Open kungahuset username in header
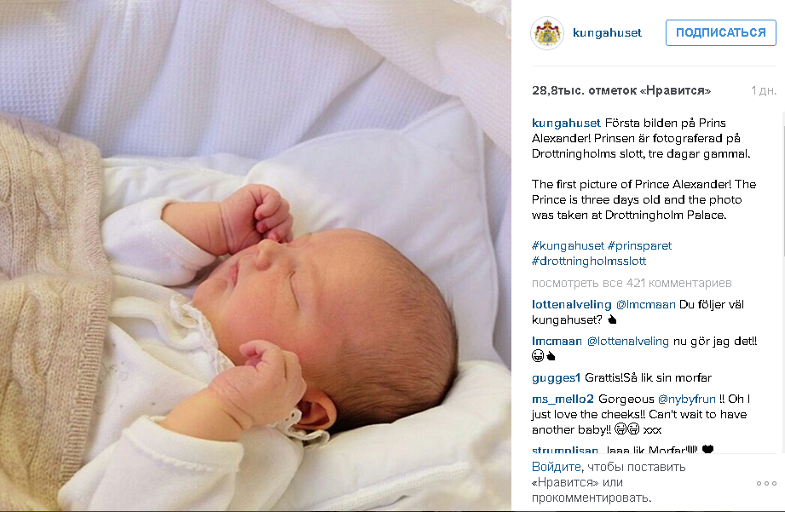 (607, 33)
